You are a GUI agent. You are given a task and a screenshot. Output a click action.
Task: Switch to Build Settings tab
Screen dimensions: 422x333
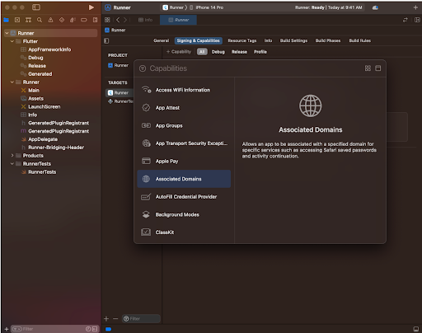click(293, 40)
